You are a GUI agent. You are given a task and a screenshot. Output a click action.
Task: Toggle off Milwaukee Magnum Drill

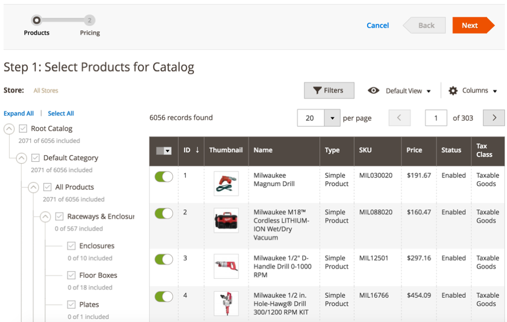[x=164, y=177]
